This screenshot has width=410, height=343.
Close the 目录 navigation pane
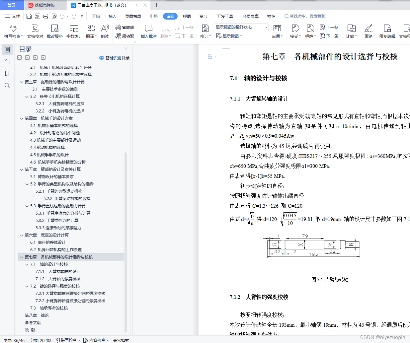pos(126,49)
